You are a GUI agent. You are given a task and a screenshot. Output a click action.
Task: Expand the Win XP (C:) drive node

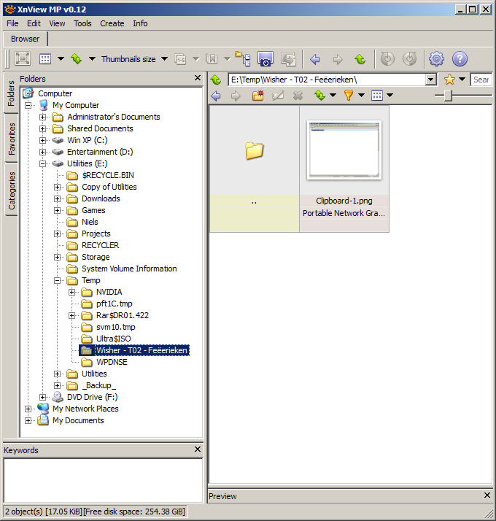(x=42, y=141)
